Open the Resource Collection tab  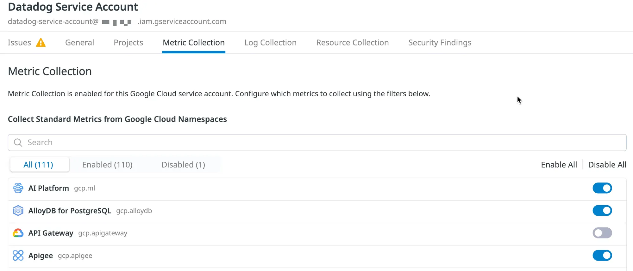click(x=352, y=43)
